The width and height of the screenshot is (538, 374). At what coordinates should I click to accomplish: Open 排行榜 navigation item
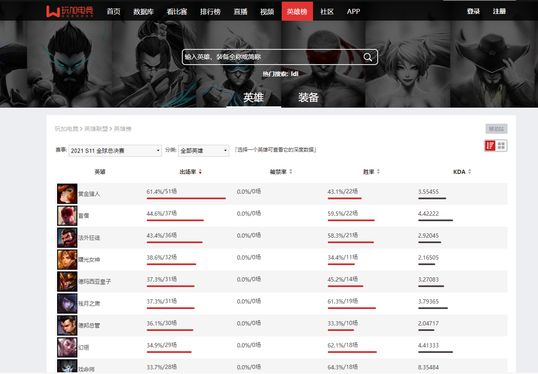[x=210, y=11]
